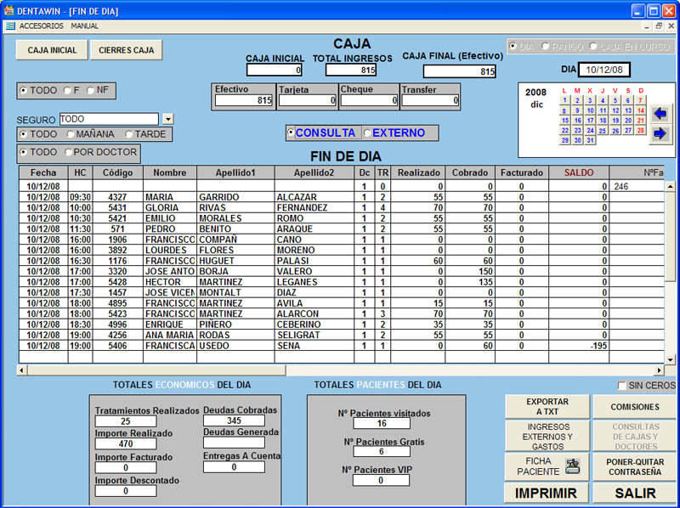Select day 31 in the calendar grid
The width and height of the screenshot is (680, 508).
590,141
